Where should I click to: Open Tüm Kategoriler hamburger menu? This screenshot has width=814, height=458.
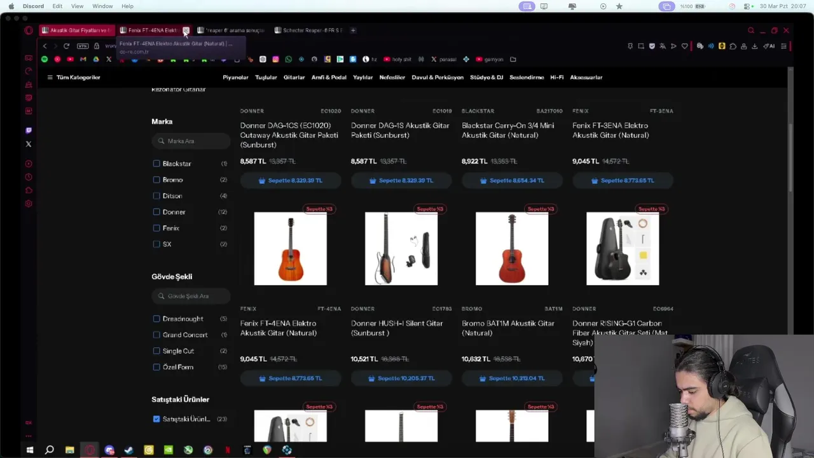click(73, 77)
